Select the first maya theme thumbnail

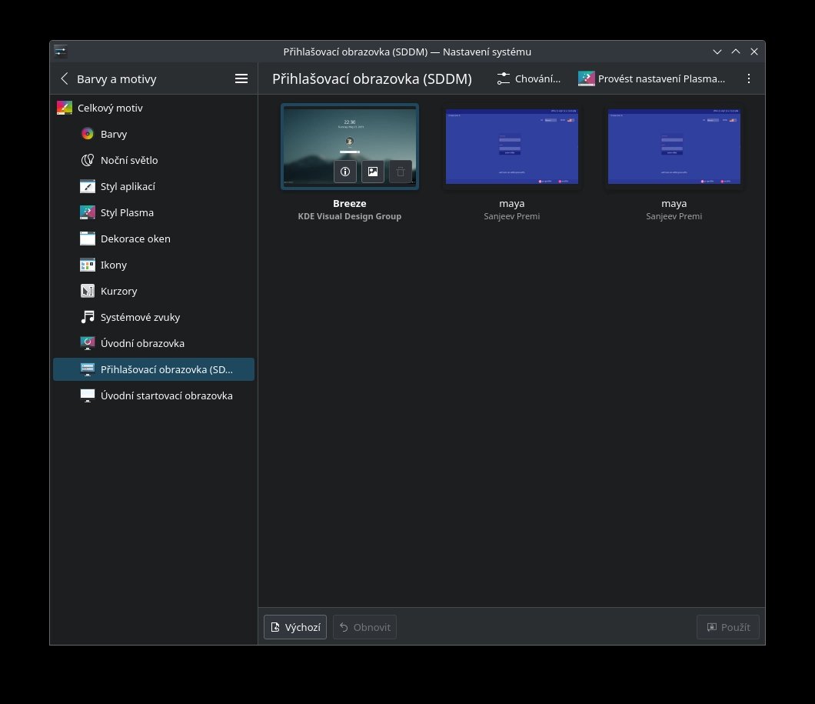pos(511,146)
